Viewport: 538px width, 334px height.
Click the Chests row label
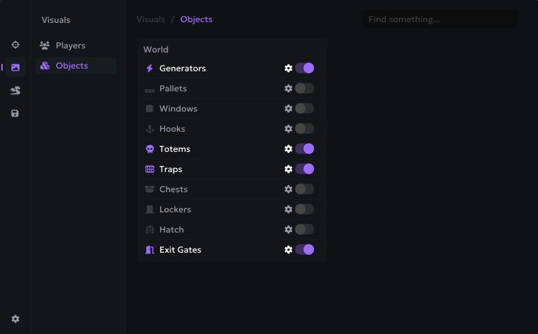click(174, 190)
